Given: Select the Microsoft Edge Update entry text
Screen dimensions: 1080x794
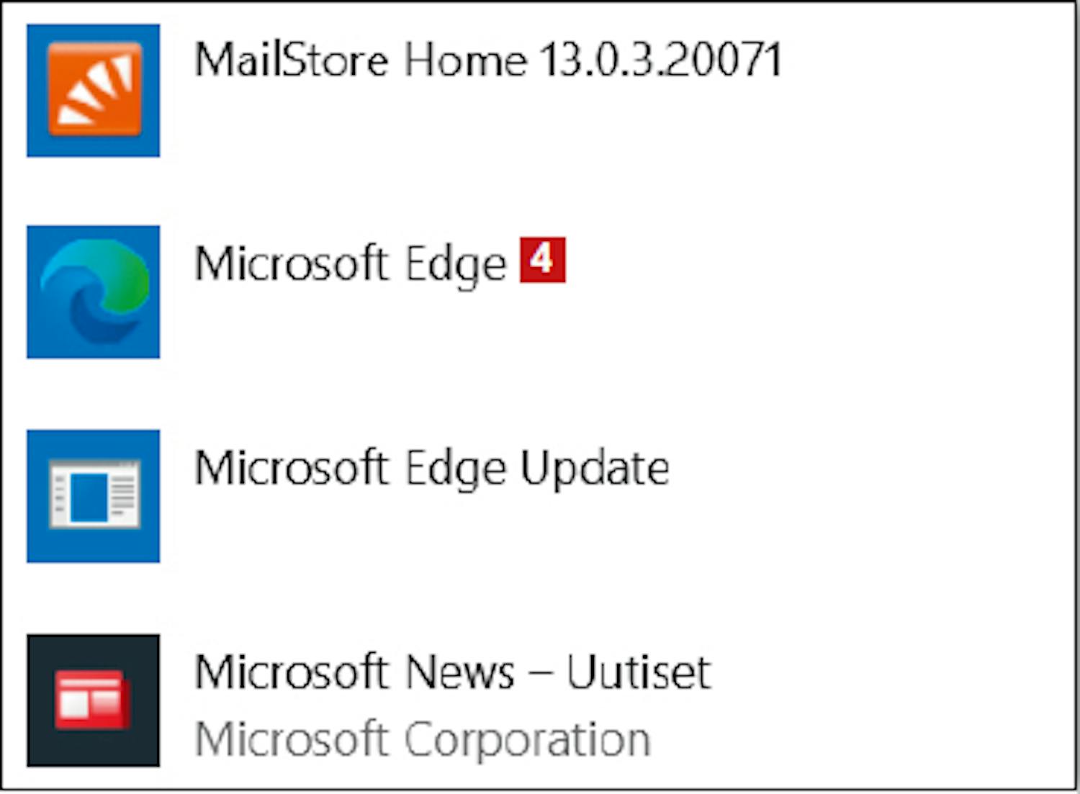Looking at the screenshot, I should (x=432, y=469).
